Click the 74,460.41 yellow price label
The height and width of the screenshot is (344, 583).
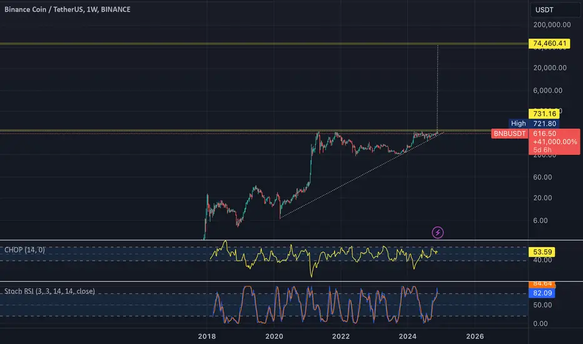[x=549, y=44]
